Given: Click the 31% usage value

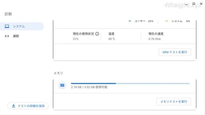Looking at the screenshot, I should 75,39.
